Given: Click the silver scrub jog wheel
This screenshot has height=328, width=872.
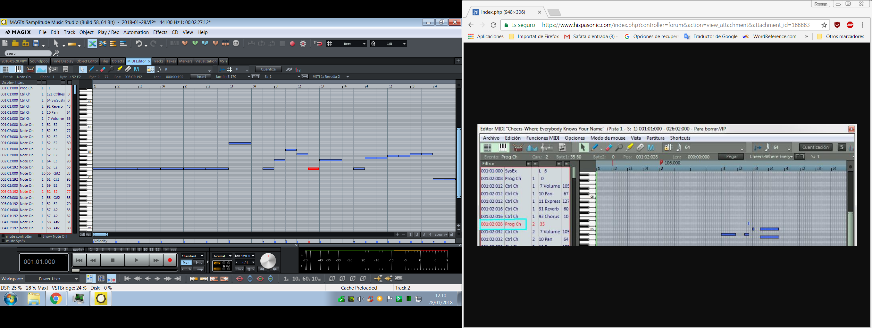Looking at the screenshot, I should click(x=268, y=261).
